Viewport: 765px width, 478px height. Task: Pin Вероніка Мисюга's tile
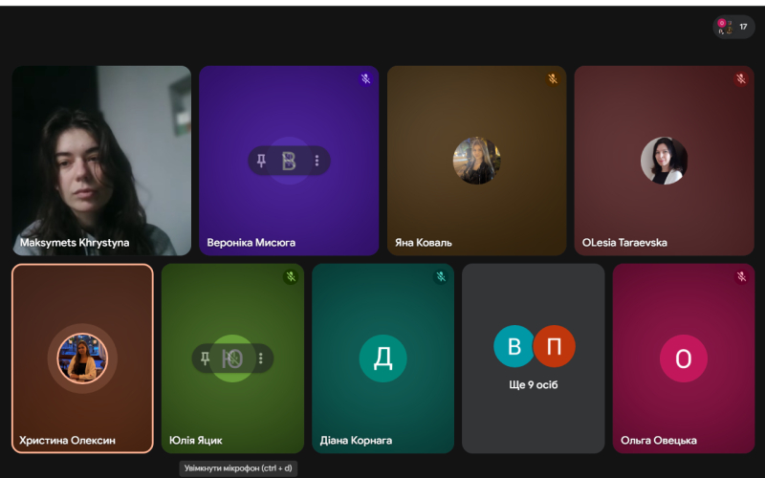click(x=261, y=161)
